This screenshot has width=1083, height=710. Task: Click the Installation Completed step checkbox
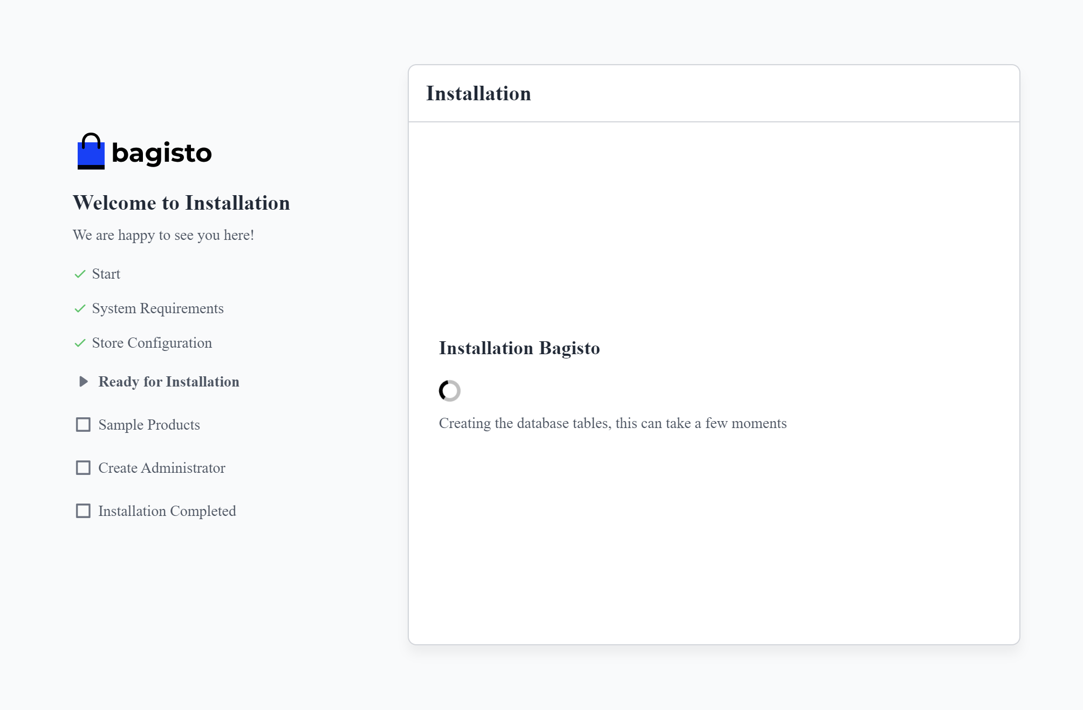pyautogui.click(x=83, y=511)
